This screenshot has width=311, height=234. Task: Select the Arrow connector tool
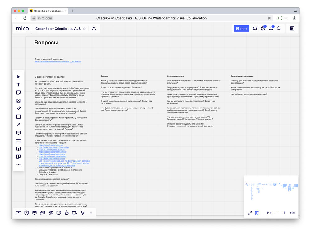coord(18,125)
